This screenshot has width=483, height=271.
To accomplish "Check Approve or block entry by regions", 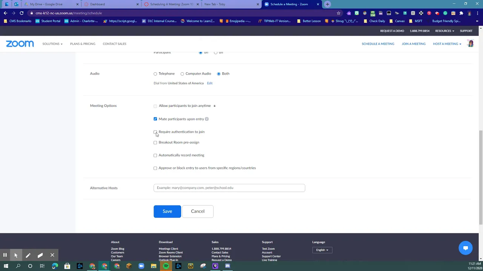I will [155, 168].
